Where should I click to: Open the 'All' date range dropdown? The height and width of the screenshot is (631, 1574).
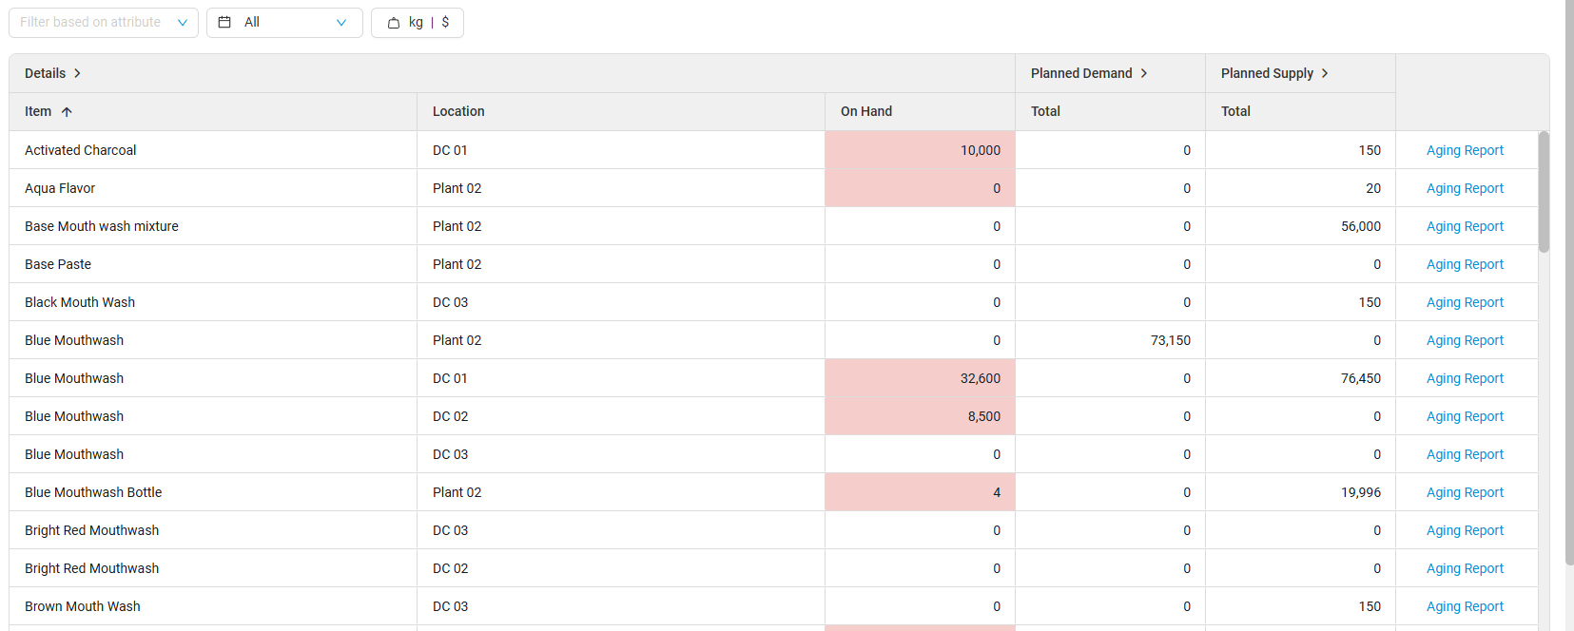[x=284, y=23]
